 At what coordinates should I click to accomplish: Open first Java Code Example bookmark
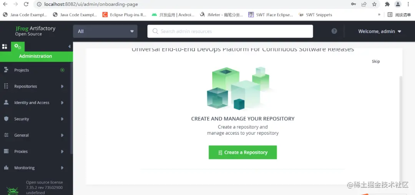click(25, 15)
